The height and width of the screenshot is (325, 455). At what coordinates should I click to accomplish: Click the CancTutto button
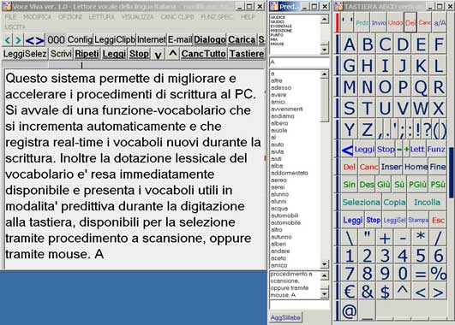pyautogui.click(x=203, y=54)
